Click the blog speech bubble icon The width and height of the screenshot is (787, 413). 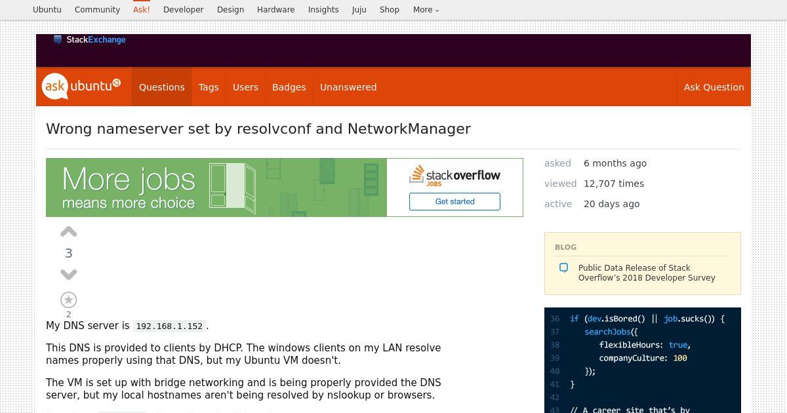563,267
